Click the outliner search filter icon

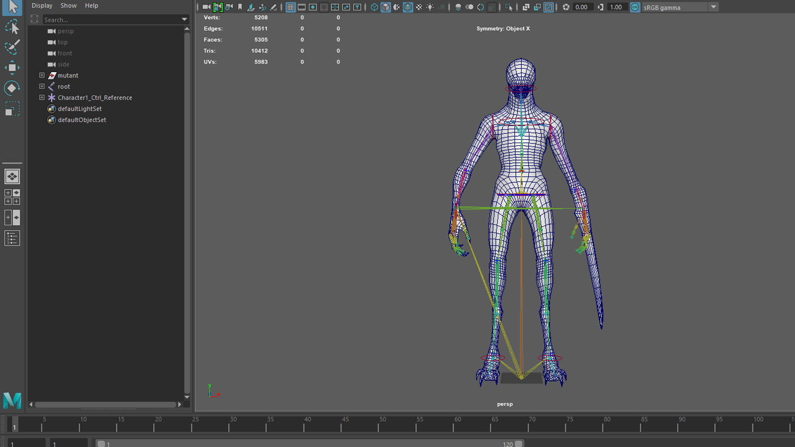35,19
